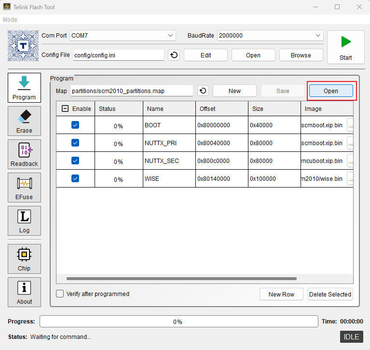Click offset cell 0x80140000
Screen dimensions: 370x350
(222, 178)
